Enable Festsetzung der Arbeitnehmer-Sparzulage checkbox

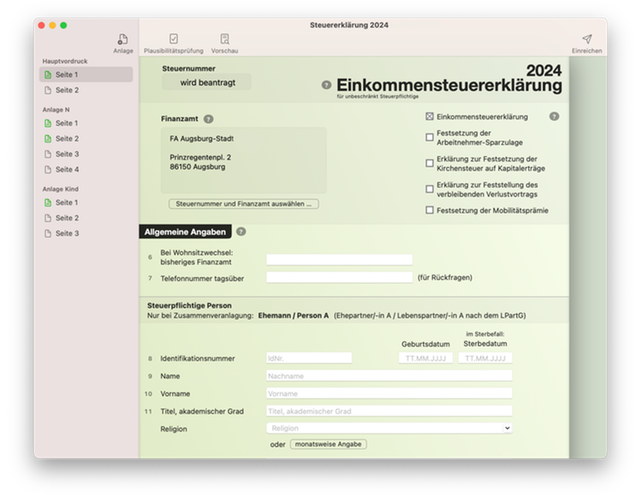(x=430, y=137)
